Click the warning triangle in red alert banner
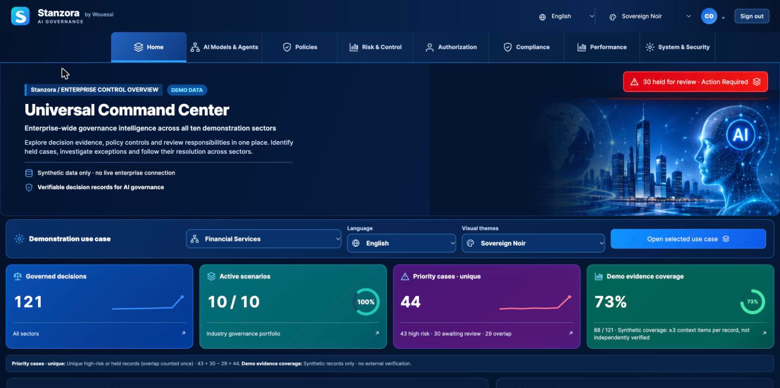This screenshot has width=780, height=388. pos(634,82)
